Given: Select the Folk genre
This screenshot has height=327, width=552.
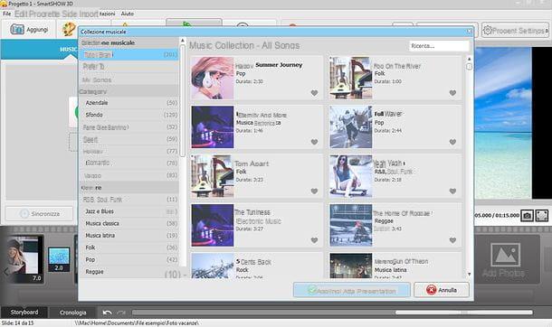Looking at the screenshot, I should click(129, 248).
